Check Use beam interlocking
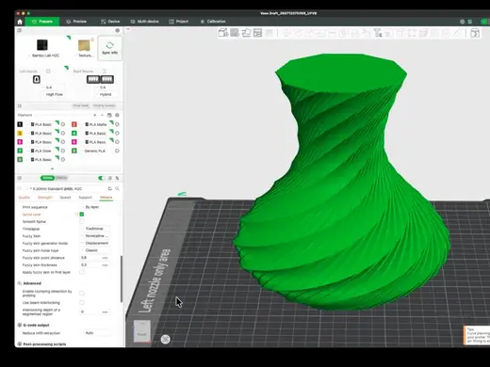 [82, 303]
